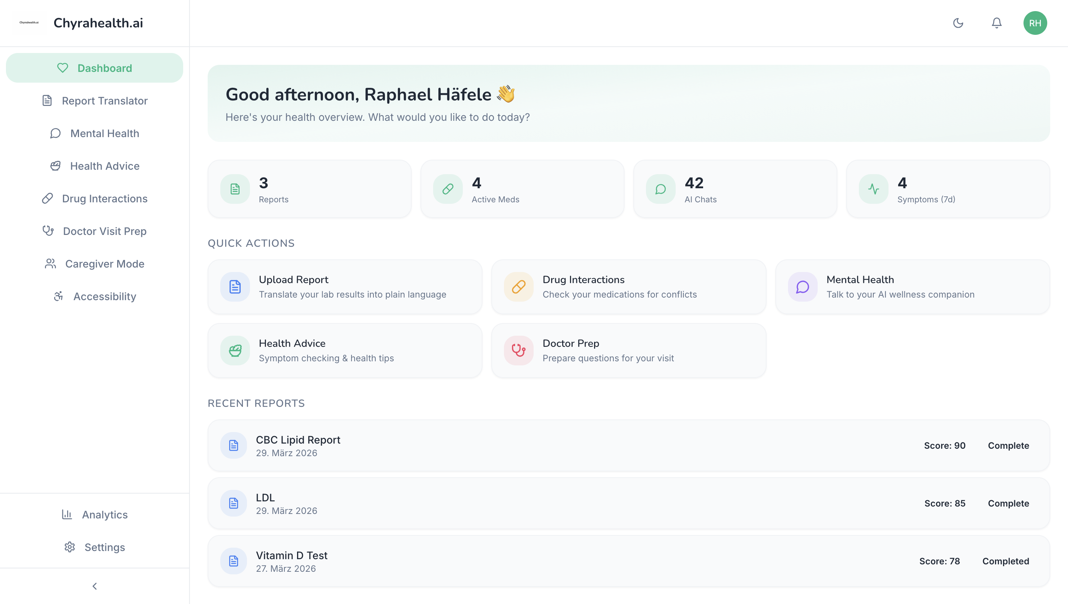This screenshot has width=1068, height=604.
Task: Open the RH user avatar menu
Action: pos(1035,23)
